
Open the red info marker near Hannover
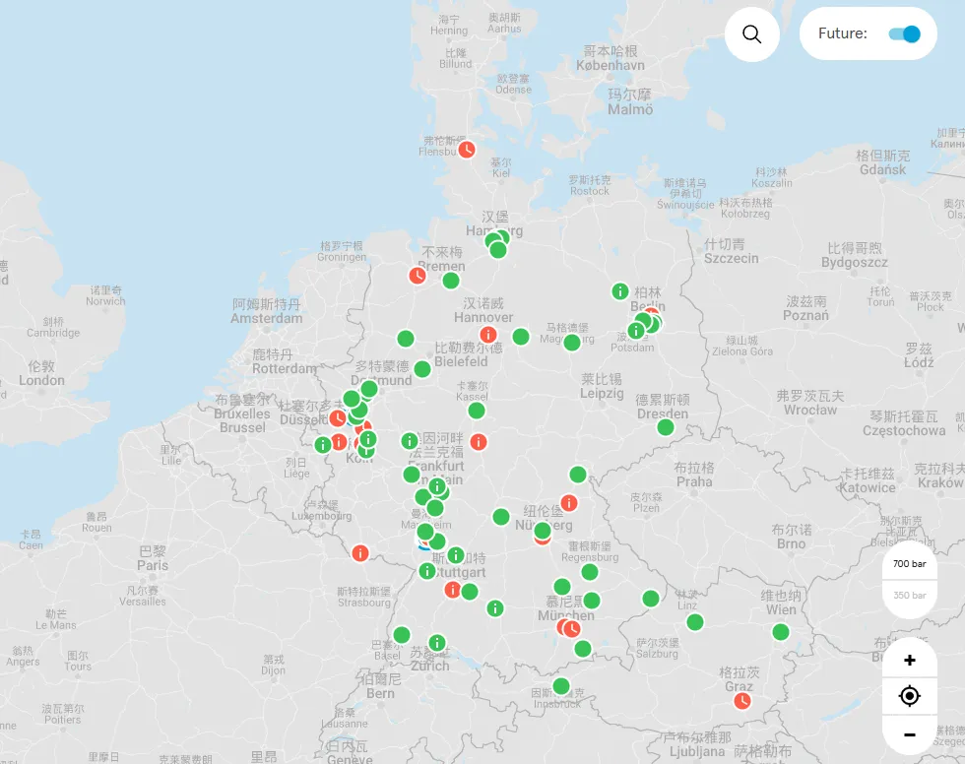click(488, 335)
